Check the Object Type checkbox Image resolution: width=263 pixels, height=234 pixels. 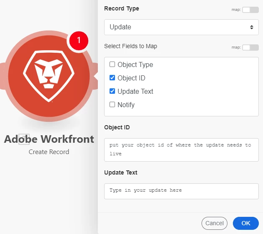pyautogui.click(x=112, y=64)
